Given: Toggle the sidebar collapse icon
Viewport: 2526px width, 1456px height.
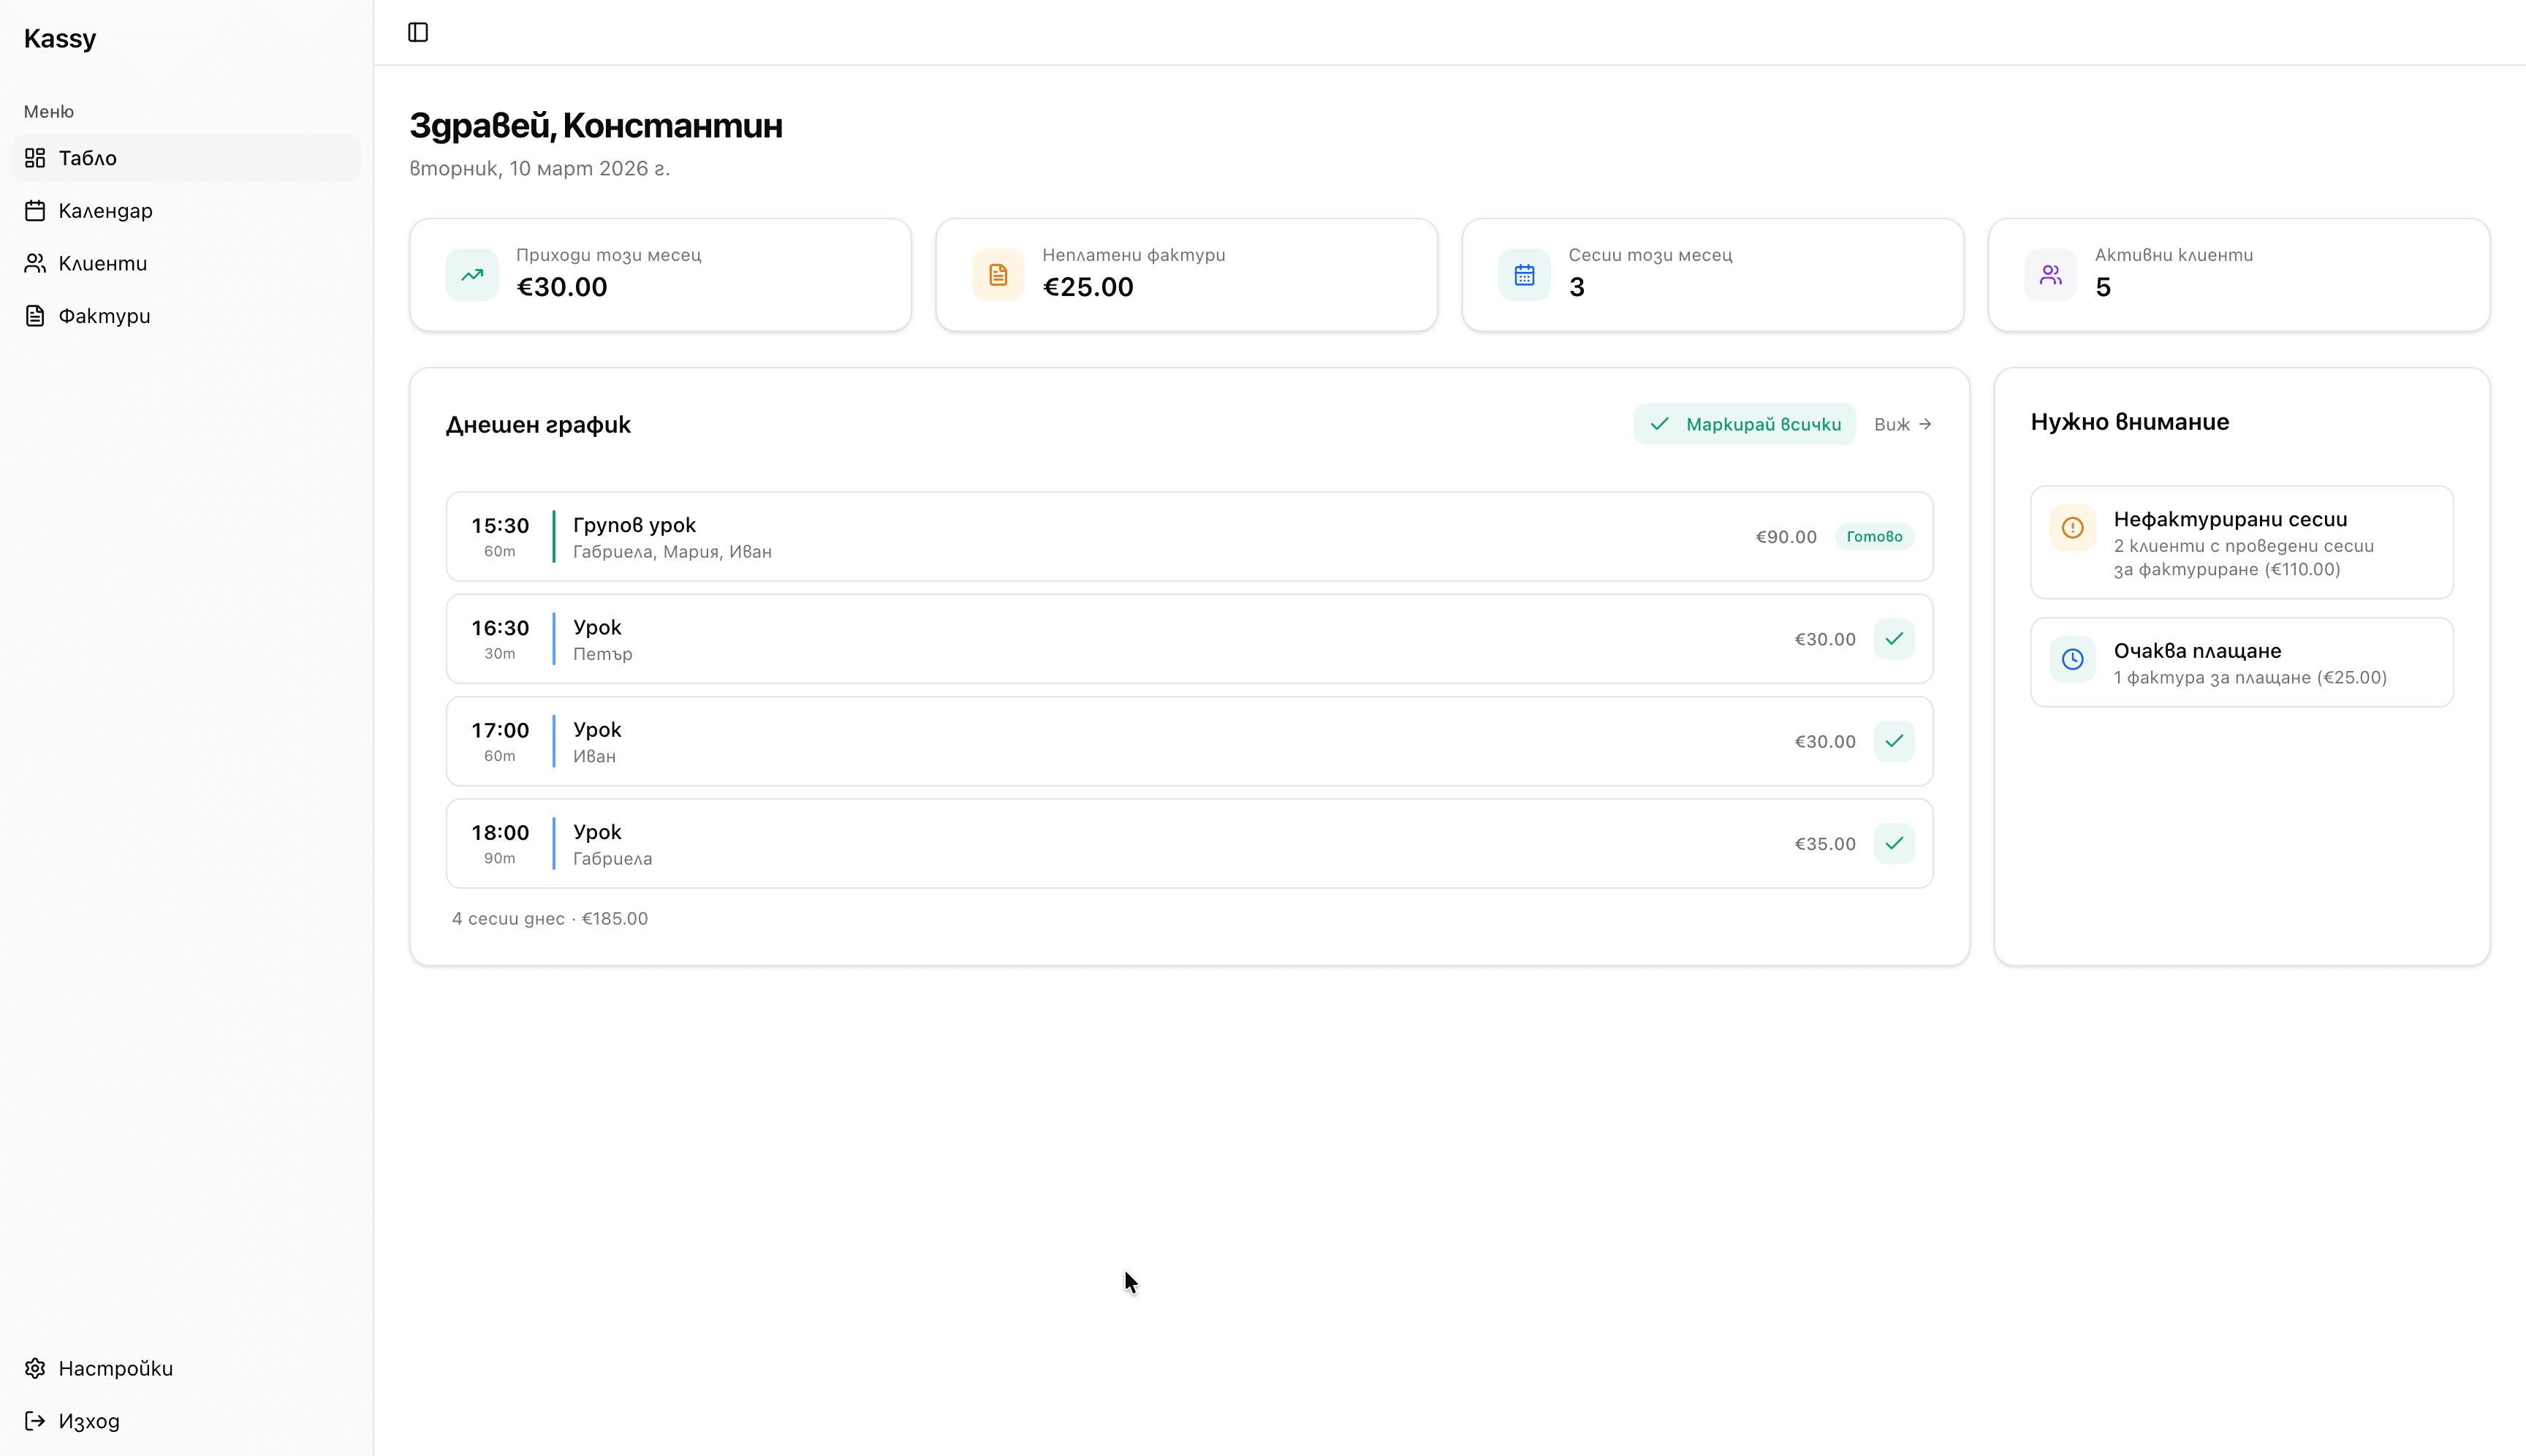Looking at the screenshot, I should [x=417, y=32].
